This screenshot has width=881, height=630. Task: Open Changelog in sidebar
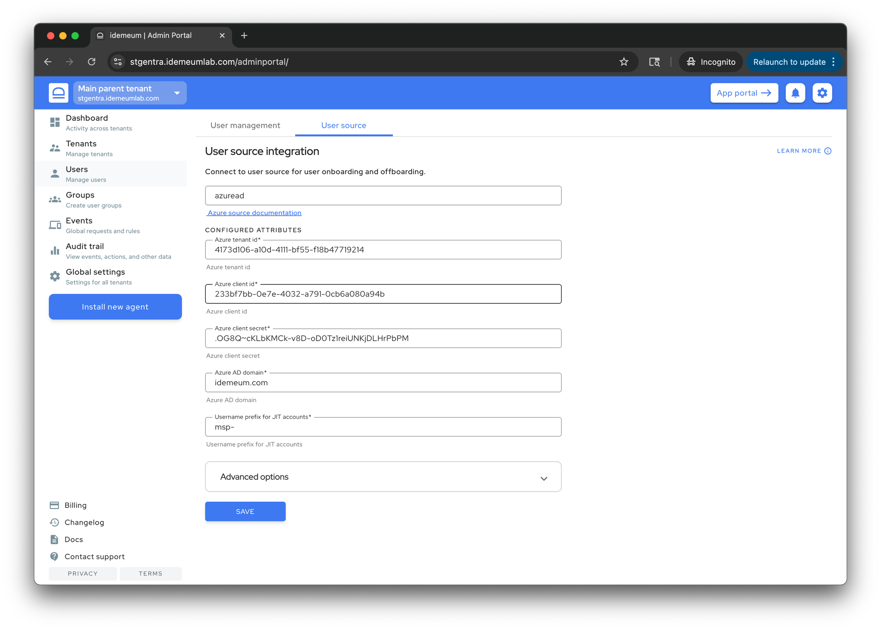[x=84, y=522]
